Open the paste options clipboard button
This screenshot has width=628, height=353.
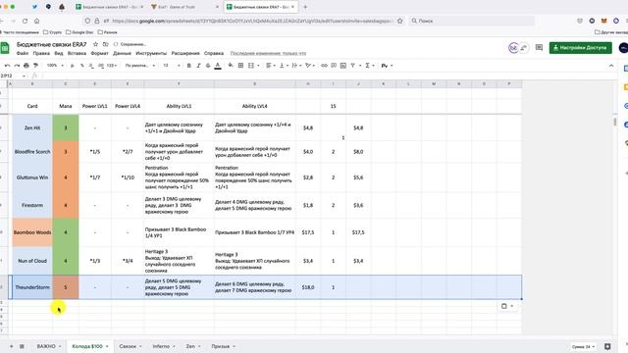[x=507, y=306]
